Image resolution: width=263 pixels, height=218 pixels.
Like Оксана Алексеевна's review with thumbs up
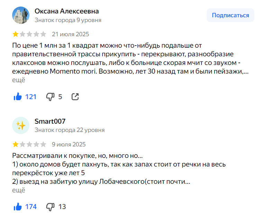[x=18, y=97]
